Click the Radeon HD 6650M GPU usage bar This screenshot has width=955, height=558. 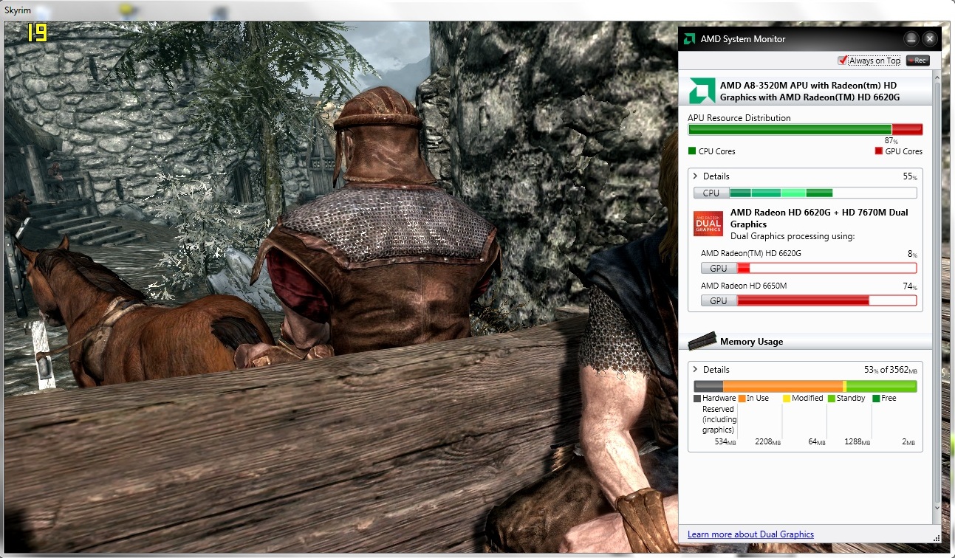click(x=826, y=301)
